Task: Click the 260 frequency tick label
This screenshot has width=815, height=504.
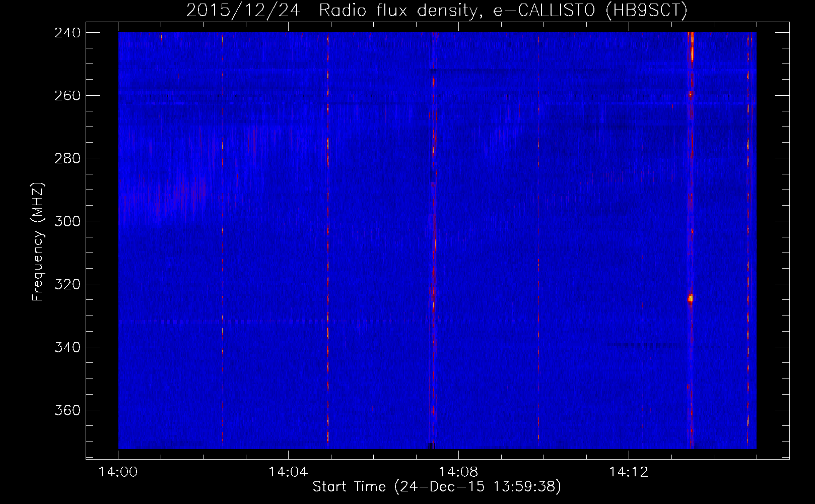Action: click(67, 95)
